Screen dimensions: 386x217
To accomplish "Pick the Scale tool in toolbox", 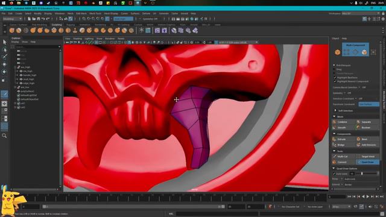I will (4, 80).
